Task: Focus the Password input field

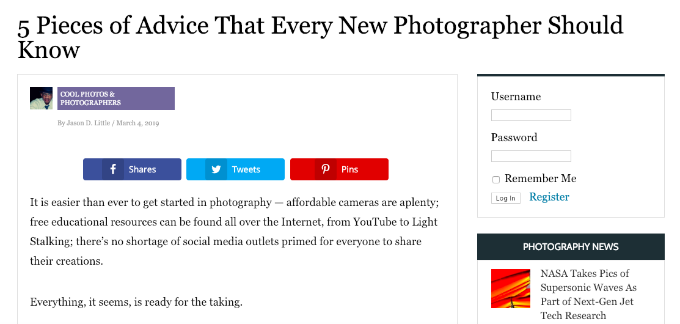Action: click(531, 156)
